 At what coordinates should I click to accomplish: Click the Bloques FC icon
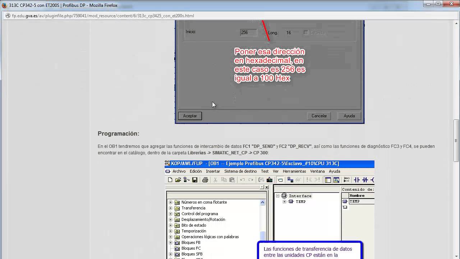pyautogui.click(x=177, y=248)
